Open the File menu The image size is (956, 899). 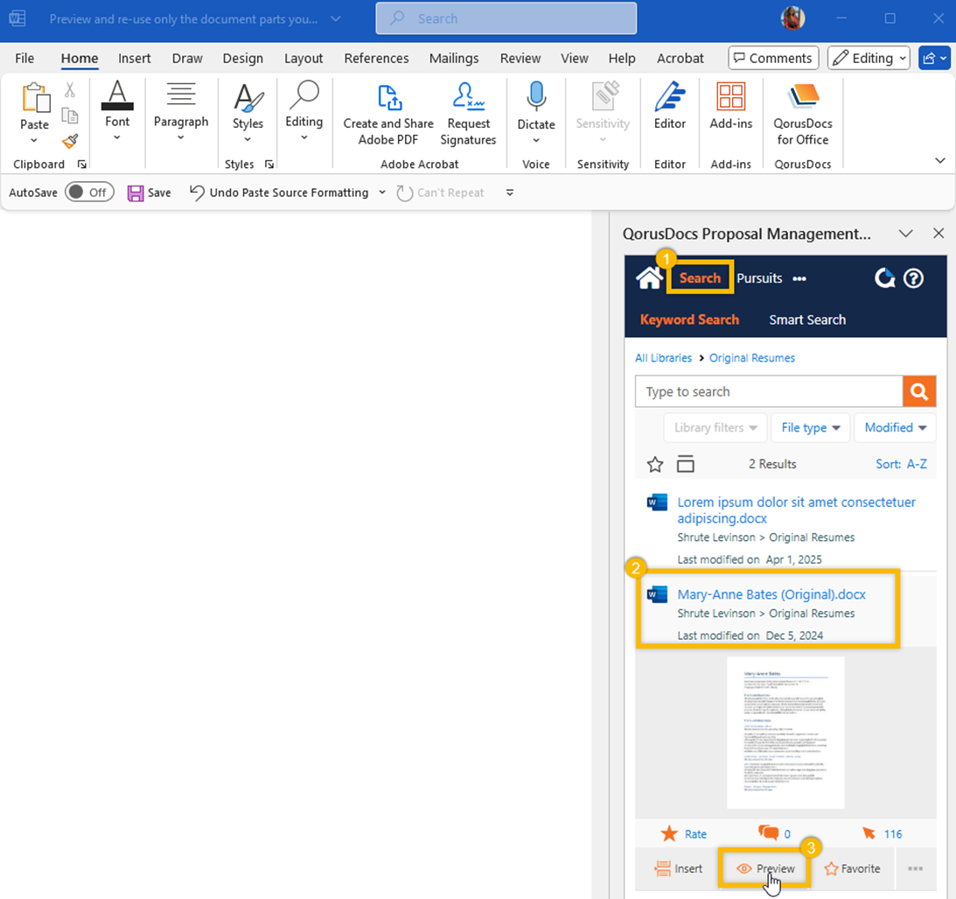[x=24, y=58]
